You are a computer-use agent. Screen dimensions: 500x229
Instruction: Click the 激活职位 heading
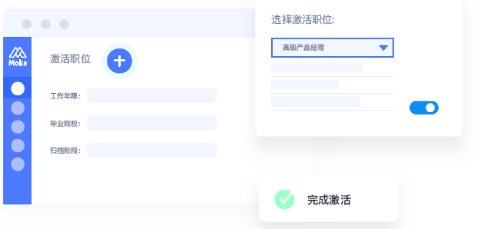tap(71, 58)
